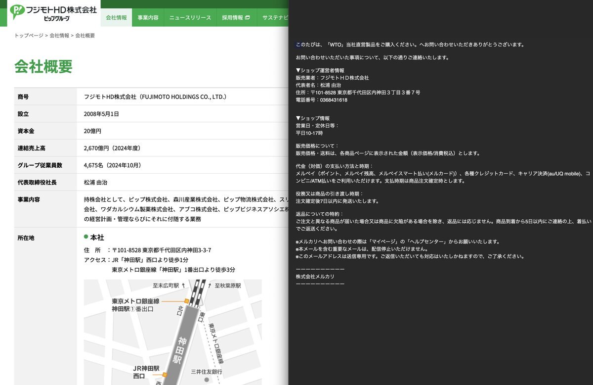Click the company name with FUJIMOTO HOLDINGS CO., LTD.
The image size is (593, 385).
[155, 97]
